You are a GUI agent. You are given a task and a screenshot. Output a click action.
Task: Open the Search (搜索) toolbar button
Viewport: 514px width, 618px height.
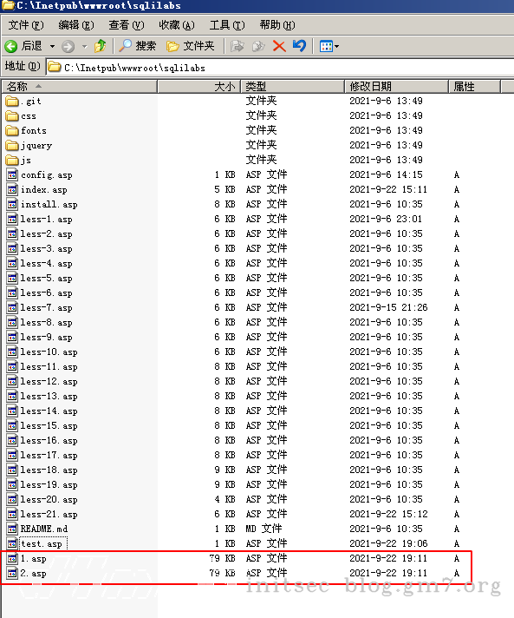click(x=138, y=46)
